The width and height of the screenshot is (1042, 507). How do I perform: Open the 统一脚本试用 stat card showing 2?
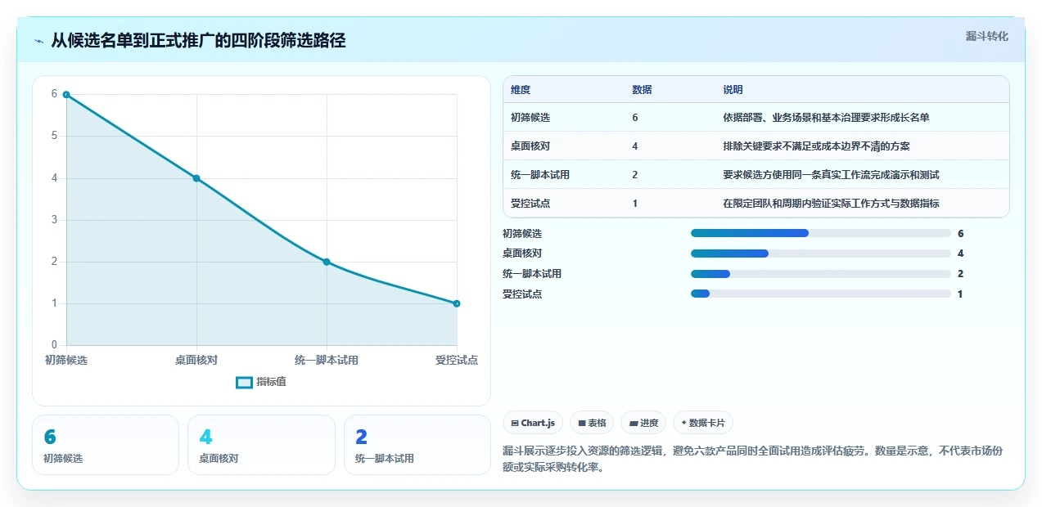pos(417,445)
